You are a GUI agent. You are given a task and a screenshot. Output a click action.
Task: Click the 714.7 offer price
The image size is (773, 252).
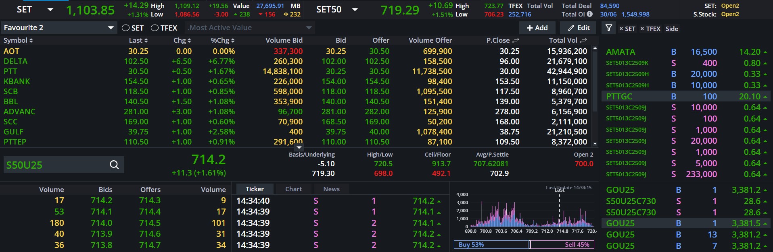[x=150, y=245]
